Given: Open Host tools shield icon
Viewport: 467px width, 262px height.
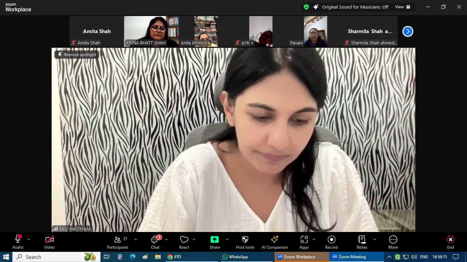Looking at the screenshot, I should coord(245,242).
